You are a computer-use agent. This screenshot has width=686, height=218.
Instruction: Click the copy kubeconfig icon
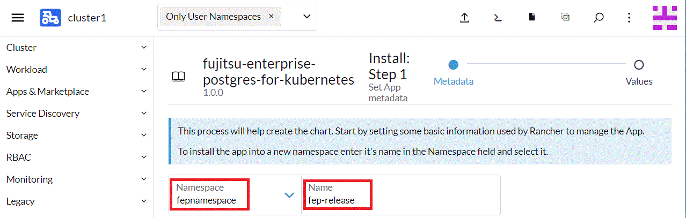565,17
